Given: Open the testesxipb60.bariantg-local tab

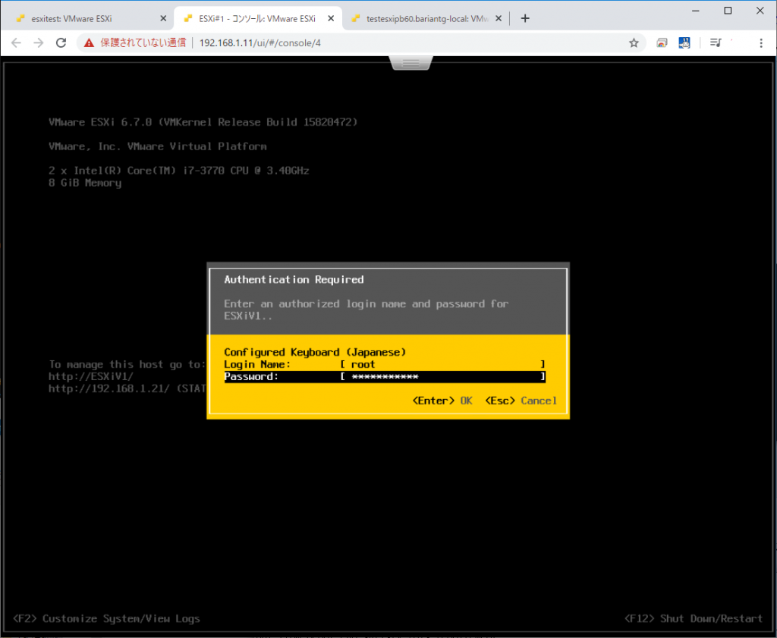Looking at the screenshot, I should click(426, 19).
